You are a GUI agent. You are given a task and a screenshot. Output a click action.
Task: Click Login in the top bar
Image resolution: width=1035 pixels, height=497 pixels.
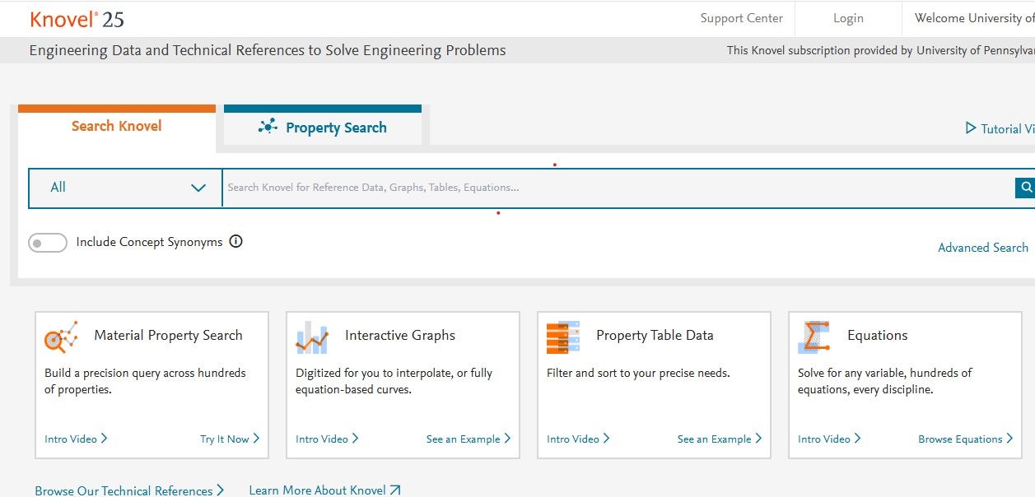point(847,17)
